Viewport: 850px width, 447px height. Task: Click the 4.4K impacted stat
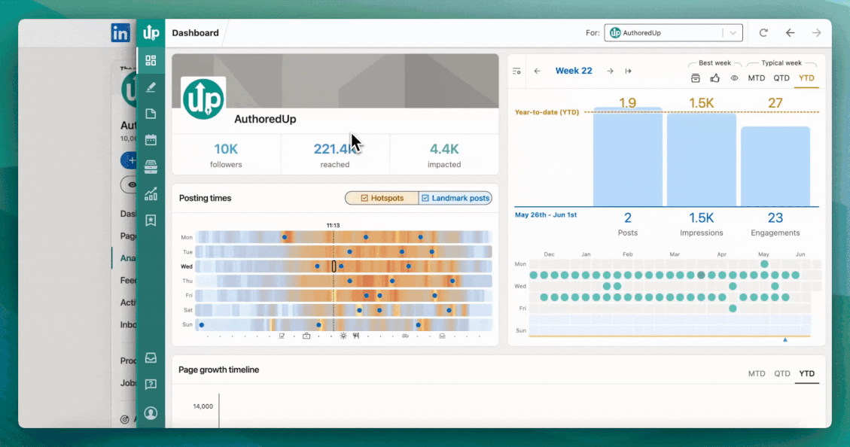pyautogui.click(x=444, y=154)
